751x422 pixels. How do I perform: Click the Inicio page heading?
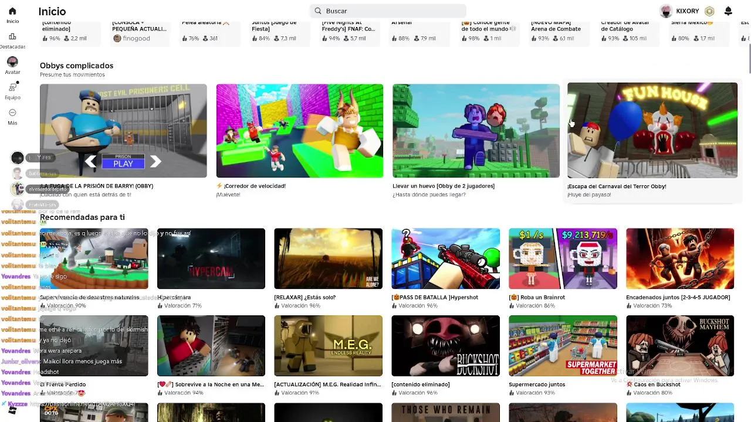point(52,12)
